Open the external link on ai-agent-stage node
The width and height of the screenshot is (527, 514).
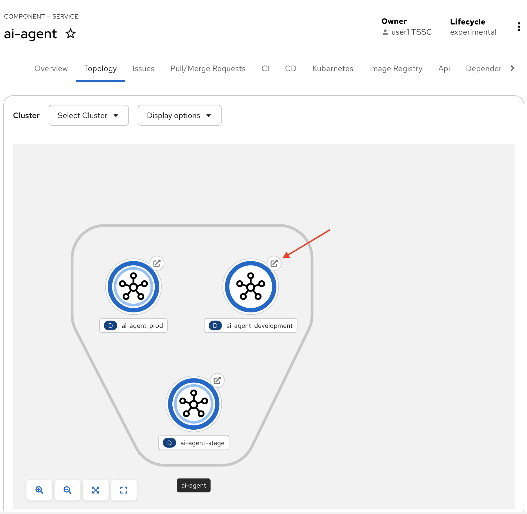[217, 380]
